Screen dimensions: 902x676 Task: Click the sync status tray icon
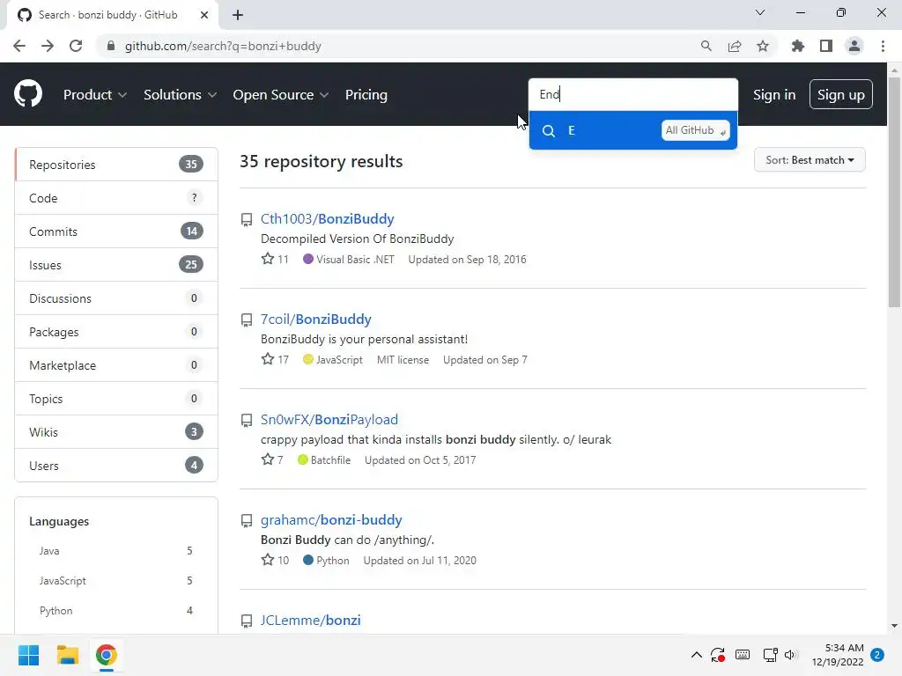(717, 655)
